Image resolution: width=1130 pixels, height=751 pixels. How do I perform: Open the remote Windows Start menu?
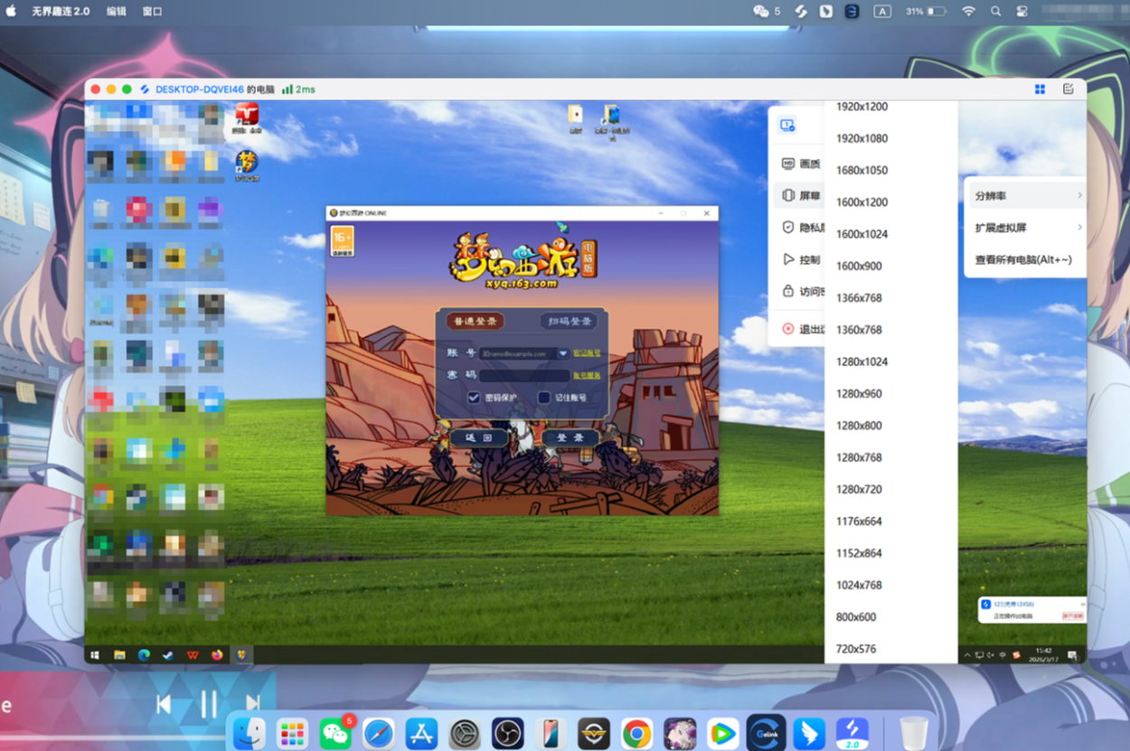pyautogui.click(x=95, y=655)
